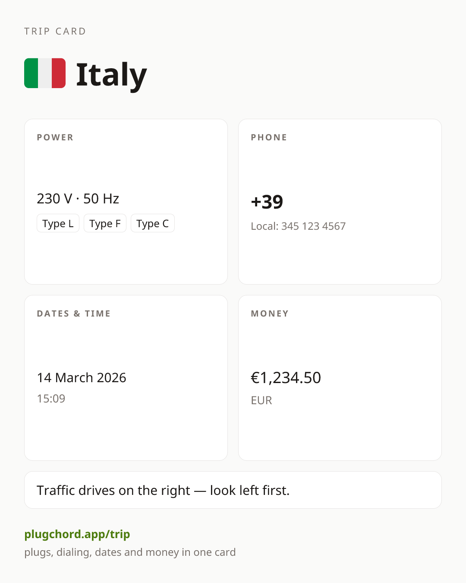Click the TRIP CARD label
Screen dimensions: 466x583
pos(55,31)
